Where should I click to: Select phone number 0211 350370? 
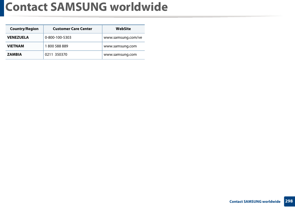pos(56,54)
